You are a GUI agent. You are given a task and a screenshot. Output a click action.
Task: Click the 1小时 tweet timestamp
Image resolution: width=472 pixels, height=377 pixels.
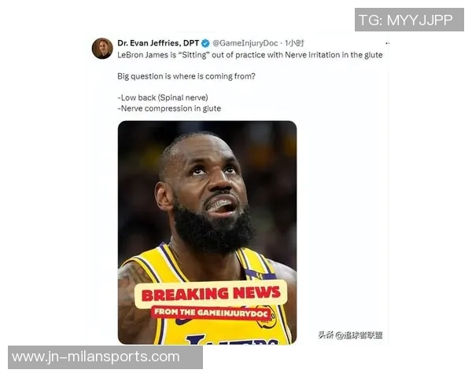(x=294, y=43)
